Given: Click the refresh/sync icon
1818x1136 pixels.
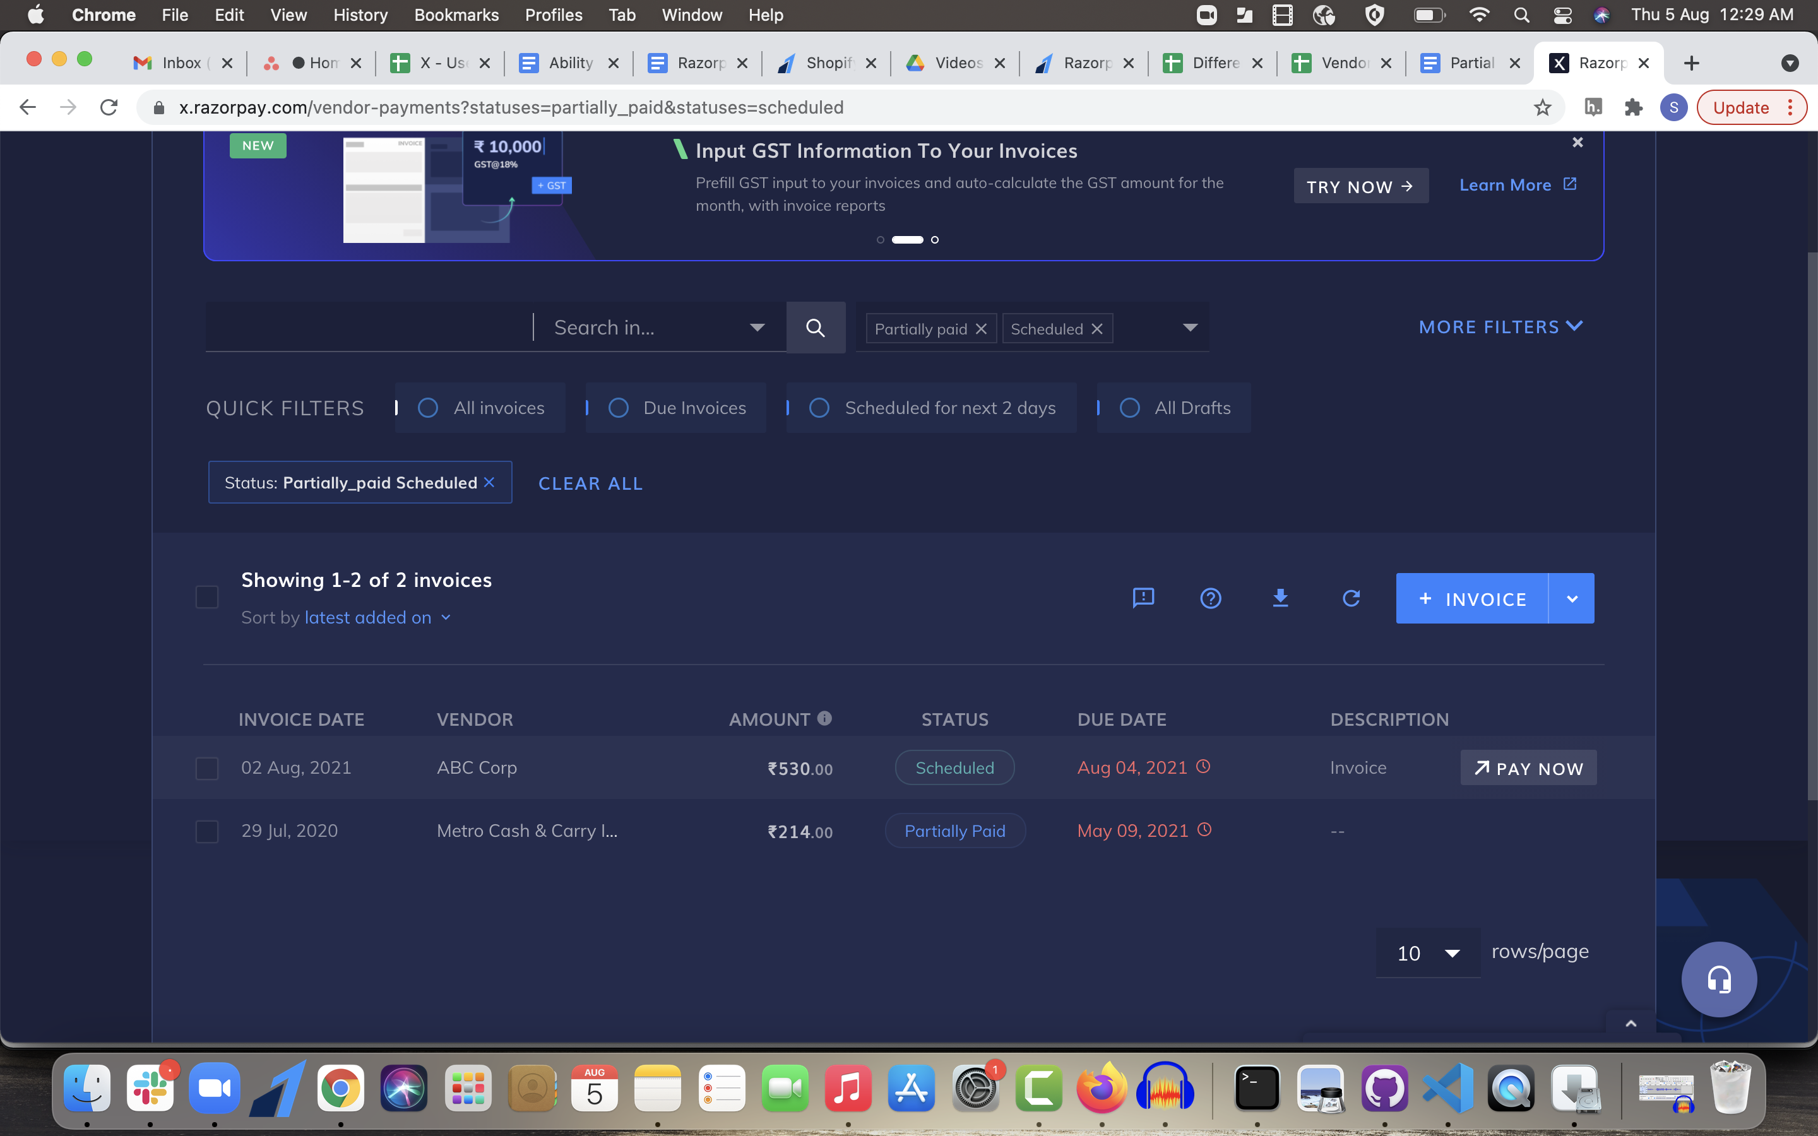Looking at the screenshot, I should (x=1351, y=598).
